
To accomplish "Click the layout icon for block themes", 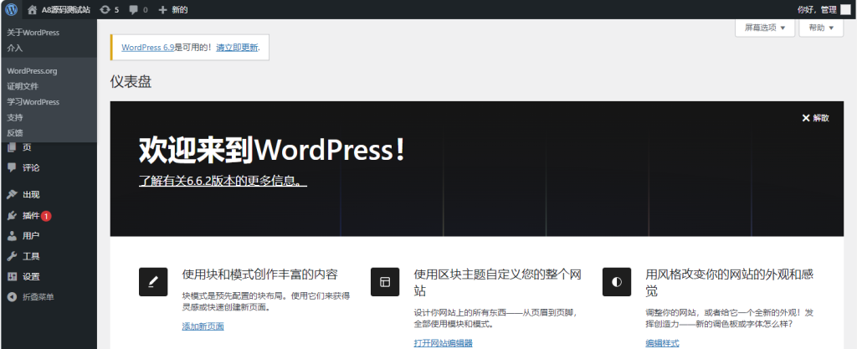I will pyautogui.click(x=385, y=282).
